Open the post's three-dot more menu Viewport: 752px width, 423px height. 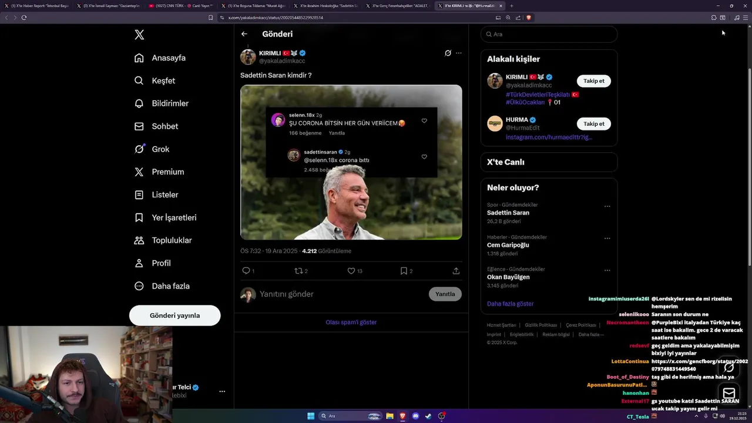pyautogui.click(x=459, y=53)
